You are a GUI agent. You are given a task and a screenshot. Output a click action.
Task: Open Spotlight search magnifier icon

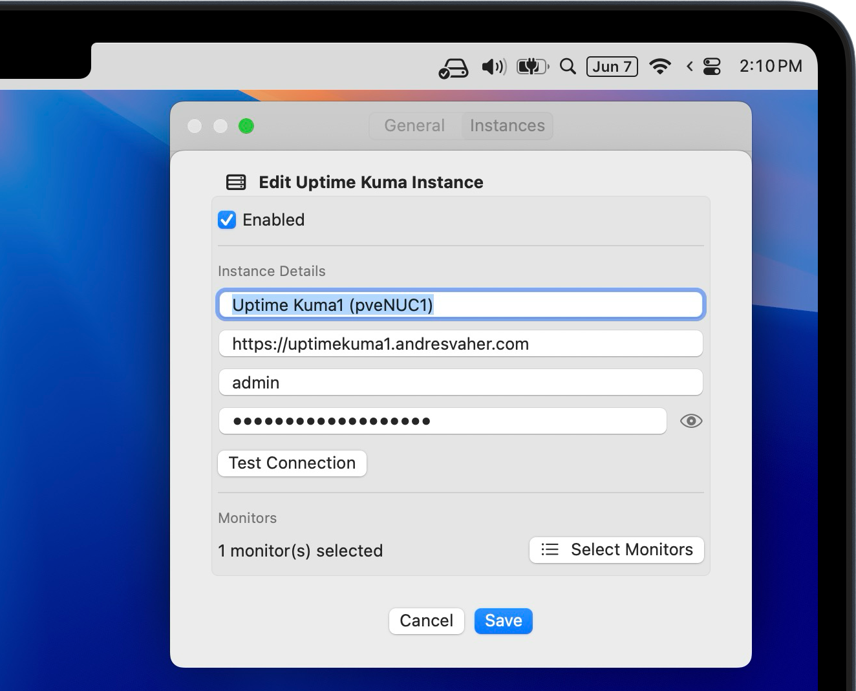click(x=568, y=66)
